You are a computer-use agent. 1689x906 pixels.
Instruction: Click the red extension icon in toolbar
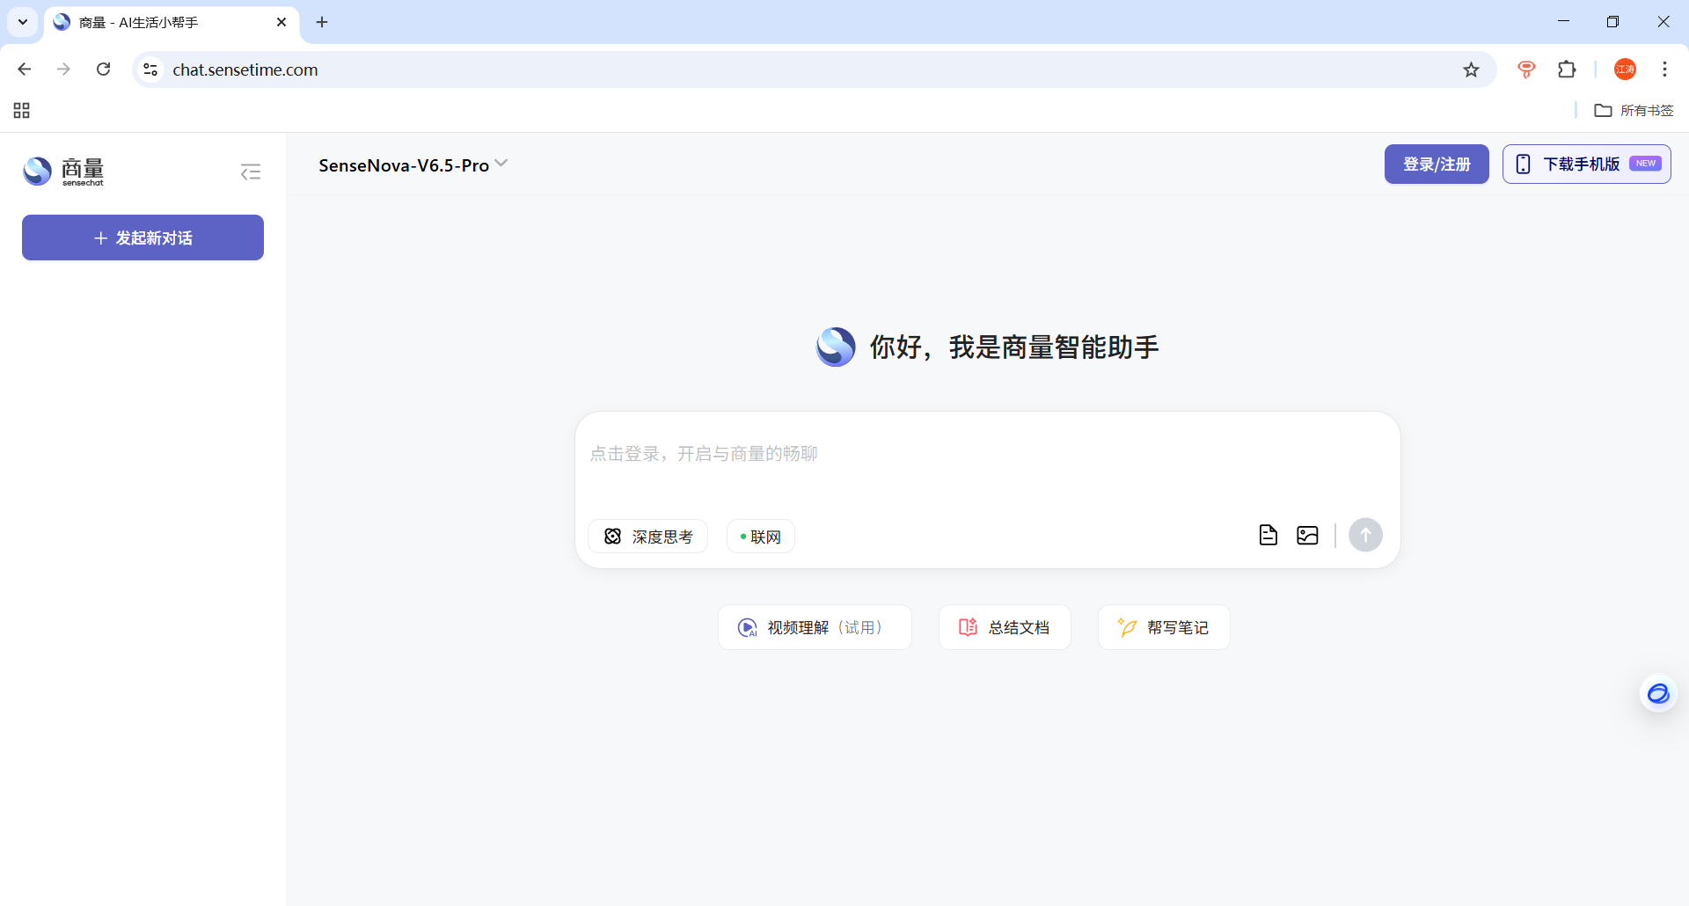pyautogui.click(x=1526, y=69)
